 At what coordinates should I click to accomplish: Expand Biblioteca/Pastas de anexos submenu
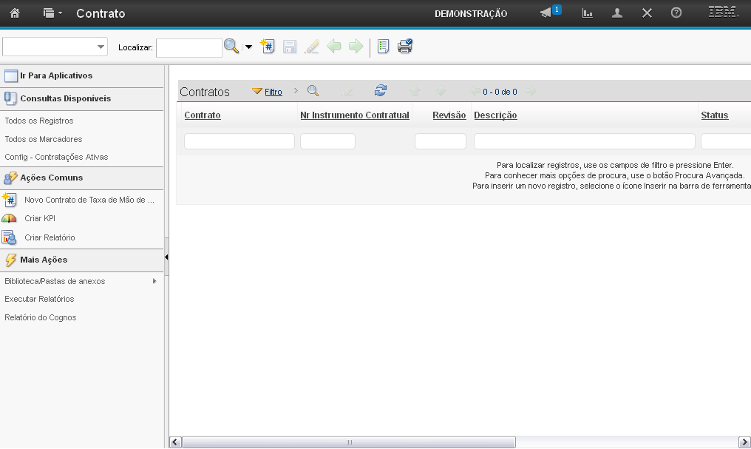(x=154, y=281)
